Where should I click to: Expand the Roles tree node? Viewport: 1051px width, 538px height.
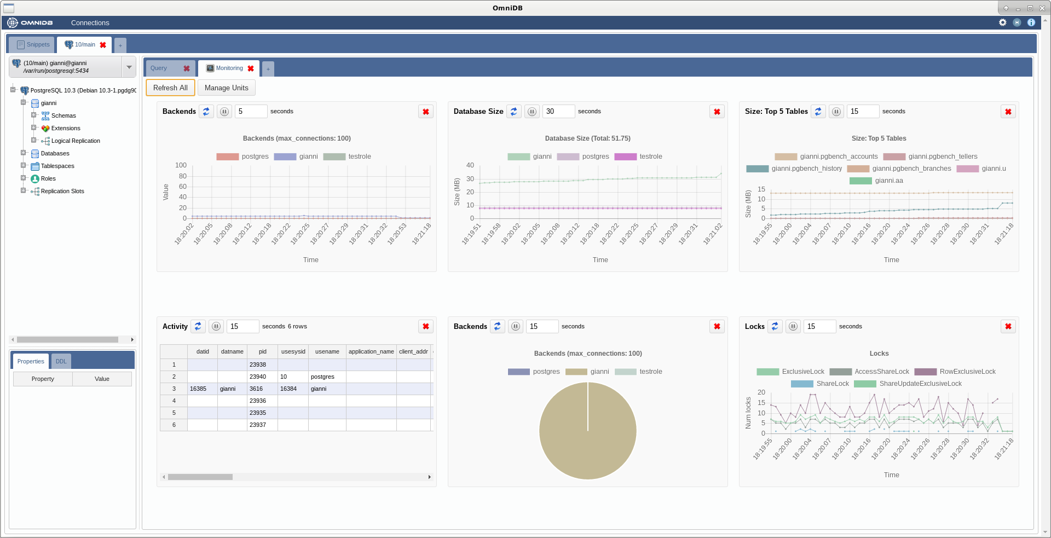(x=23, y=178)
